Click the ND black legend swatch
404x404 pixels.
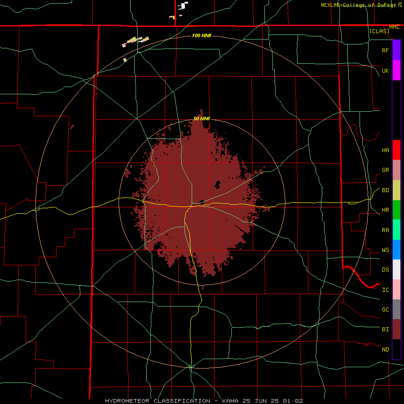pos(396,349)
